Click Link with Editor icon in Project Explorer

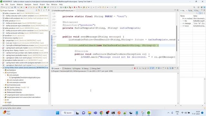tap(39, 10)
